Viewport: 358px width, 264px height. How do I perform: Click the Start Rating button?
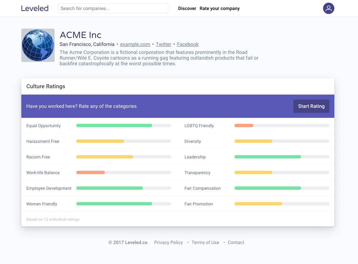(311, 106)
